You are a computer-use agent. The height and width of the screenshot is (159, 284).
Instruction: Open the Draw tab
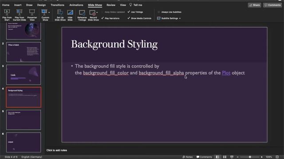[29, 5]
